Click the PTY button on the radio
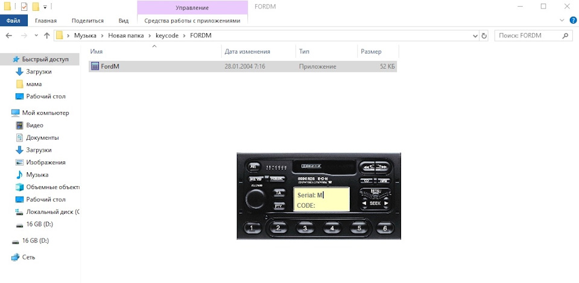The image size is (579, 283). click(279, 206)
